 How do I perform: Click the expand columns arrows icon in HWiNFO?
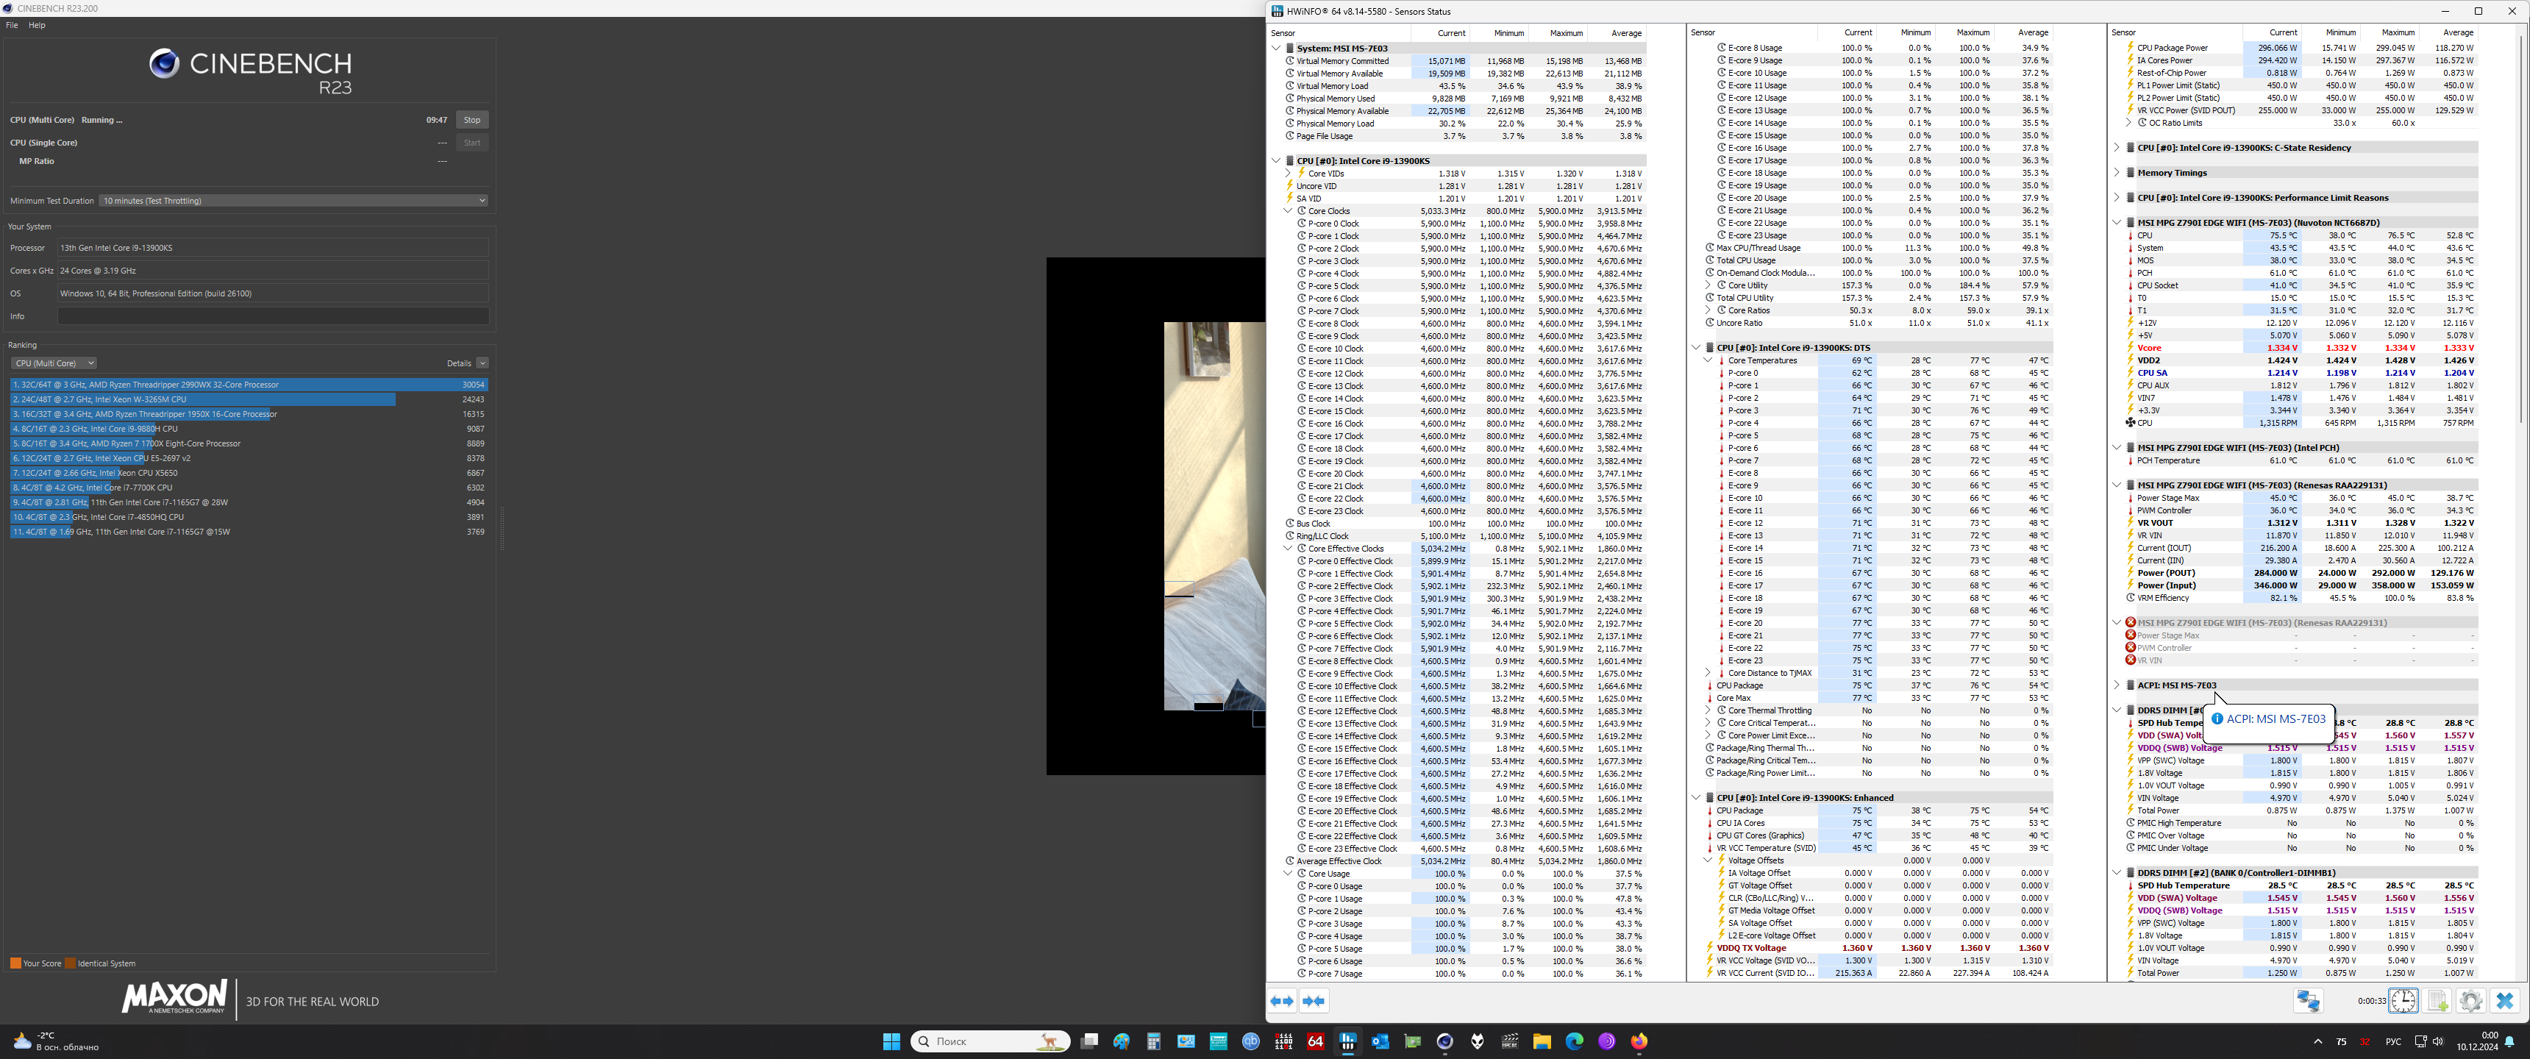(1282, 1001)
